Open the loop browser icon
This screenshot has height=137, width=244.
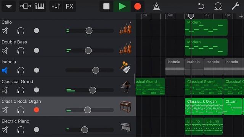point(218,6)
